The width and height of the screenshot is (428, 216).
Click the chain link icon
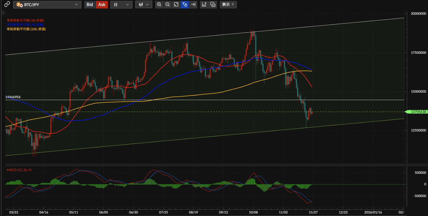[7, 5]
